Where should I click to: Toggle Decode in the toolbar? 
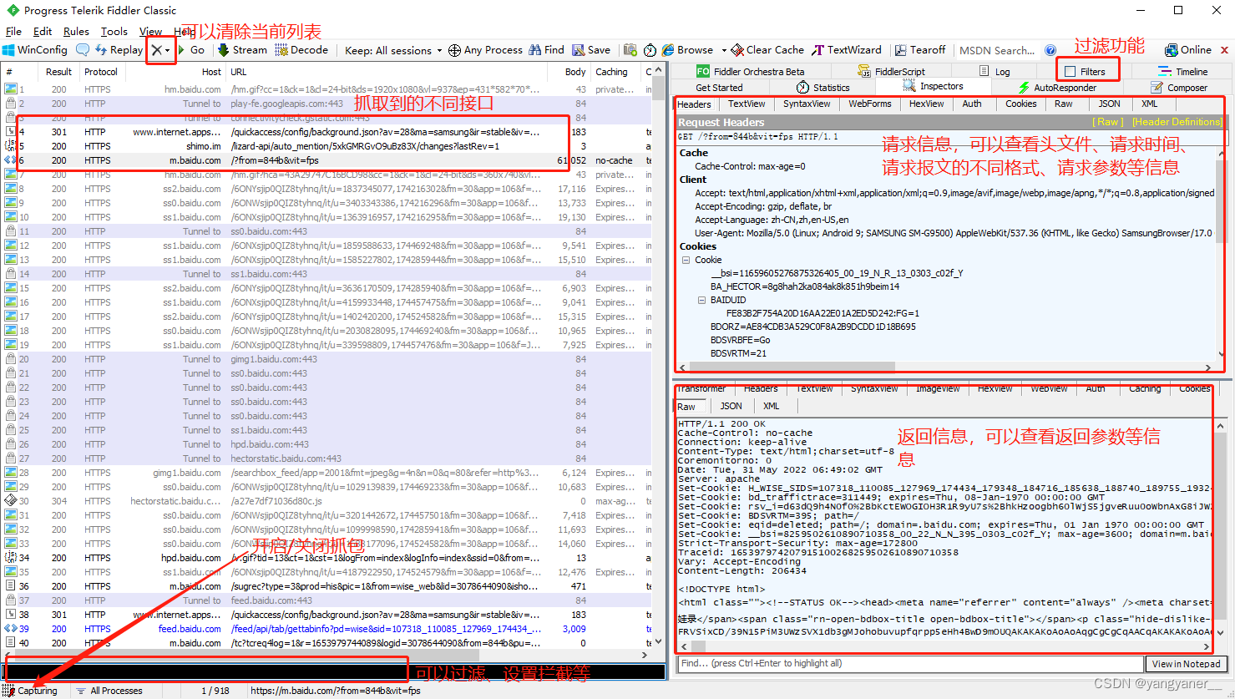point(301,50)
